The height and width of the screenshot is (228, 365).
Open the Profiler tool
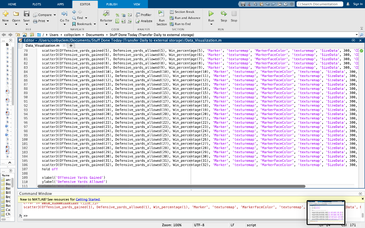tap(144, 15)
